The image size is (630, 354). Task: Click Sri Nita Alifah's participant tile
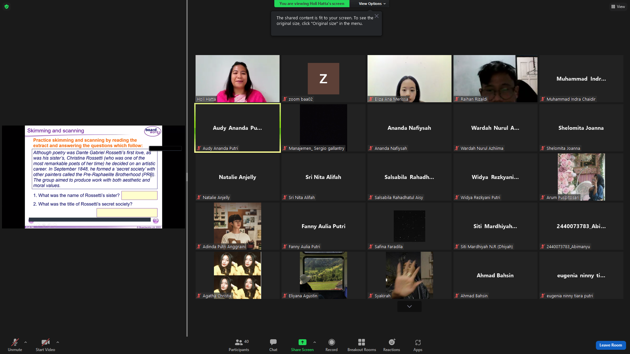tap(324, 177)
